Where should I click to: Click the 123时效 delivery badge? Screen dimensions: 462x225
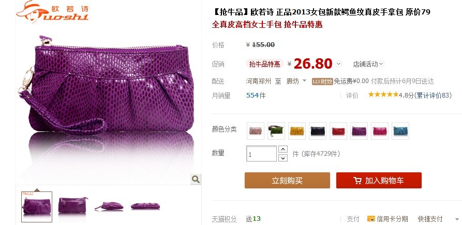point(322,82)
